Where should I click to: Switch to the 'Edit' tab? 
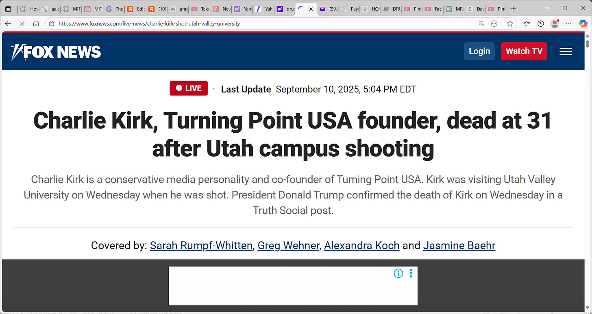pyautogui.click(x=135, y=9)
